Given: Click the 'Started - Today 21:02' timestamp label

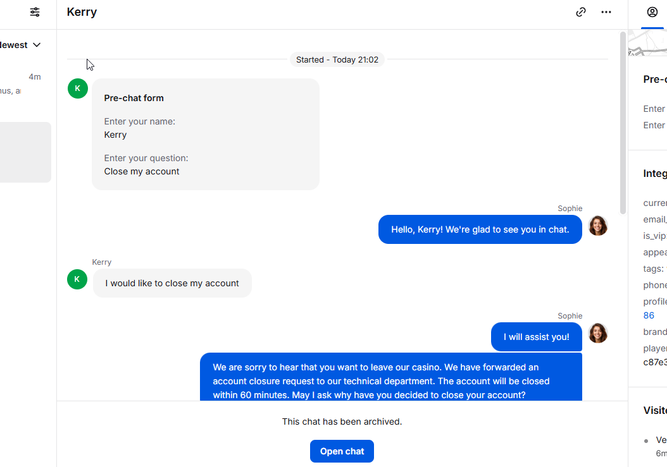Looking at the screenshot, I should click(x=337, y=59).
